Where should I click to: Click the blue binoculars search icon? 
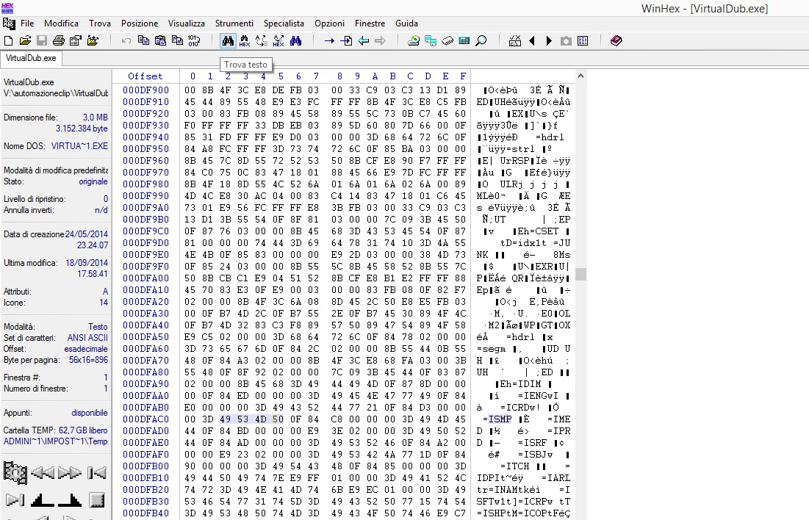tap(295, 40)
